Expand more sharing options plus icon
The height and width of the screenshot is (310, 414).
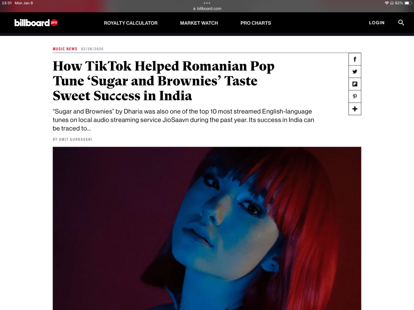tap(355, 109)
